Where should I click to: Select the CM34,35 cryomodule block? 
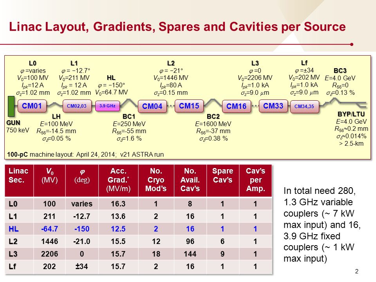click(305, 107)
